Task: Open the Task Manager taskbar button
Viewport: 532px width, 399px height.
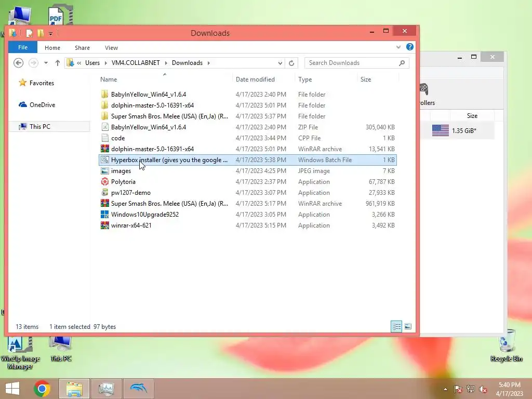Action: [x=106, y=389]
